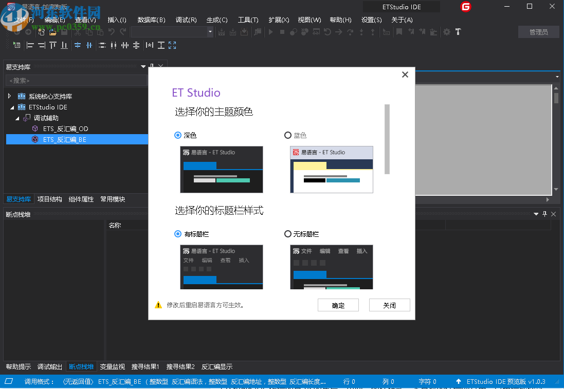Collapse the ETStudio IDE tree node
The height and width of the screenshot is (389, 564).
click(11, 107)
